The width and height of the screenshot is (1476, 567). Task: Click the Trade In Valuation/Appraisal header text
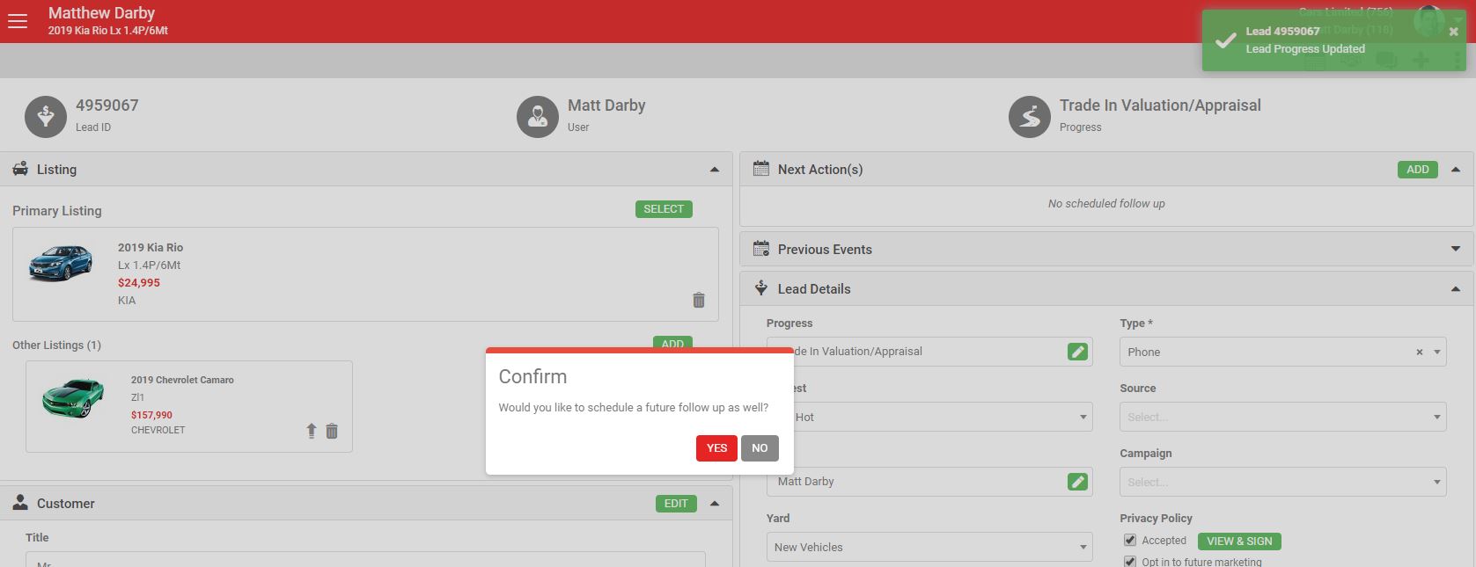[1160, 105]
